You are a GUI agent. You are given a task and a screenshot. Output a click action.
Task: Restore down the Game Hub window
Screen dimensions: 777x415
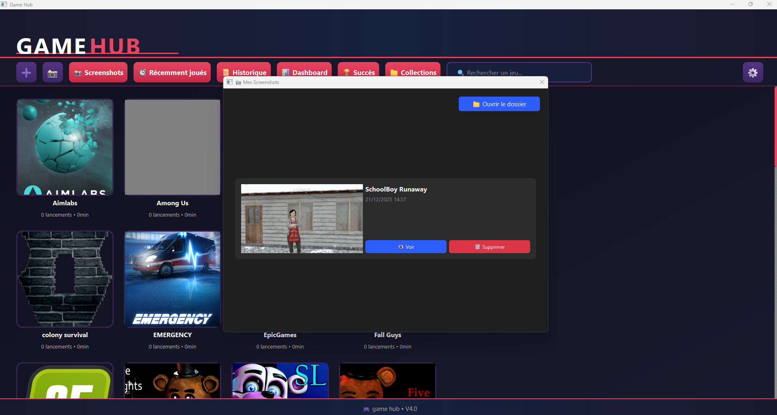click(751, 4)
